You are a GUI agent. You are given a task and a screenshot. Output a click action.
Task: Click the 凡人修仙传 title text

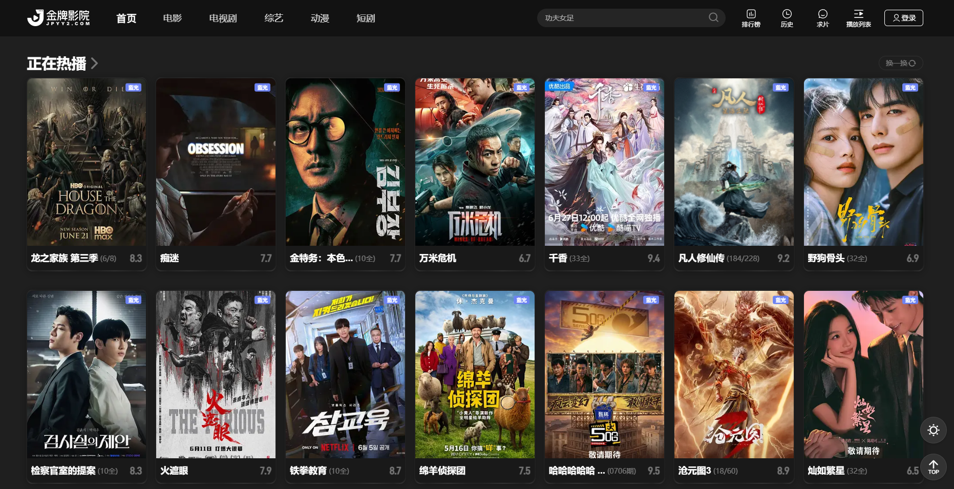[x=702, y=258]
